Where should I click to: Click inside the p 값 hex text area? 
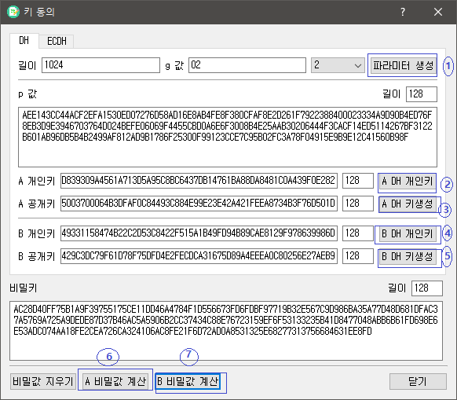point(228,137)
